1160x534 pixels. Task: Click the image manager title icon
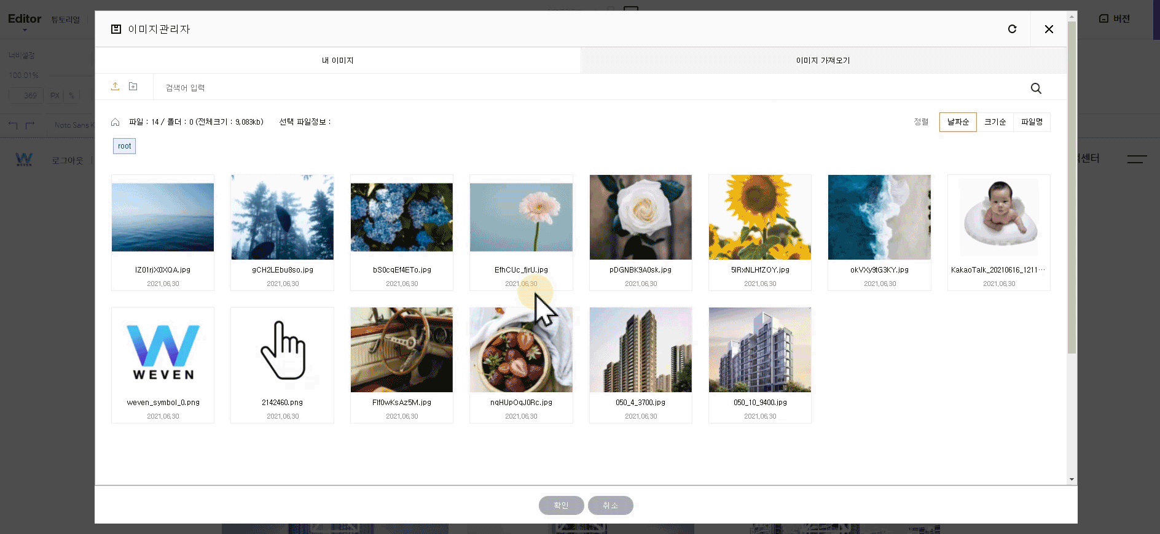click(116, 29)
